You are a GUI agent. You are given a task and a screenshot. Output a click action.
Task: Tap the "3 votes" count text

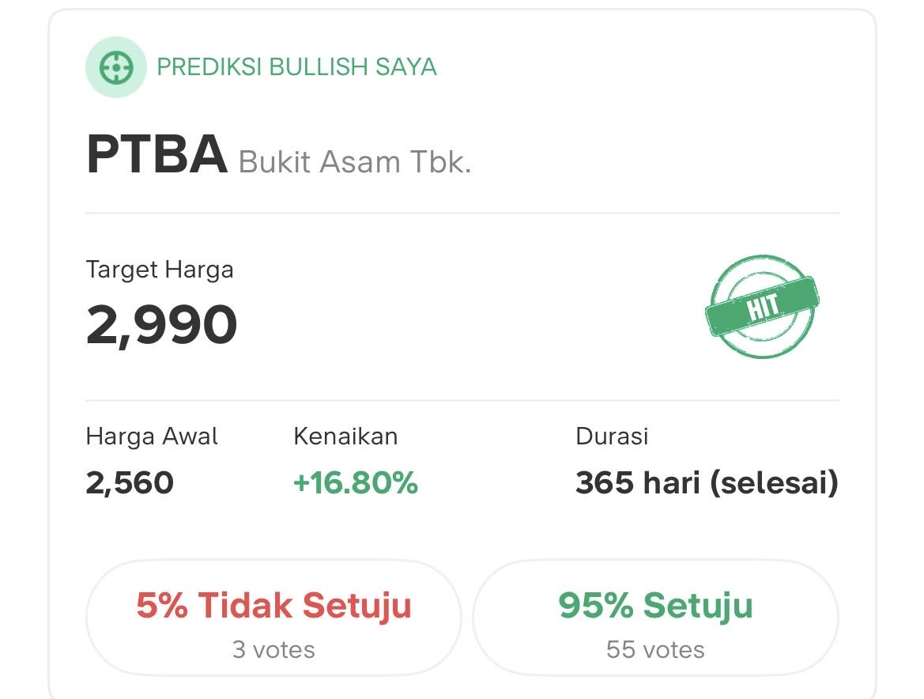(x=273, y=650)
